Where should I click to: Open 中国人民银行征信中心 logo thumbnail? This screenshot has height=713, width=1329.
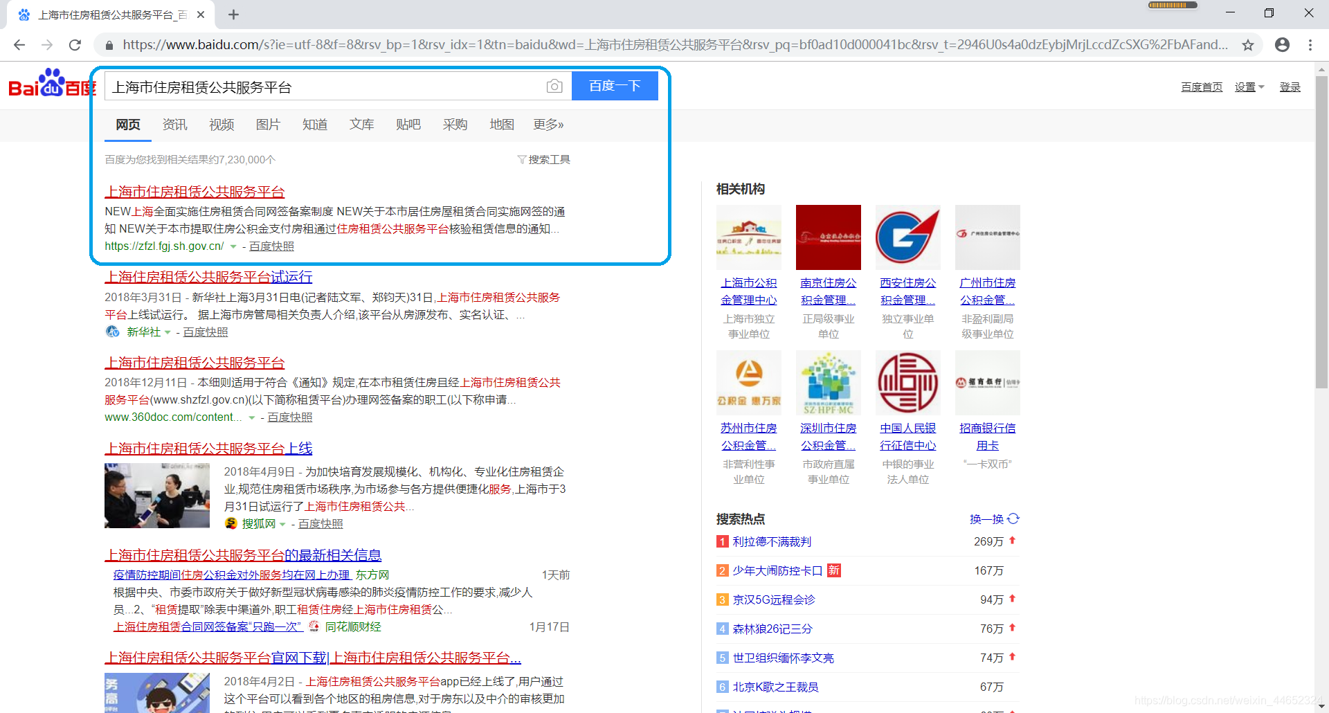pos(908,383)
